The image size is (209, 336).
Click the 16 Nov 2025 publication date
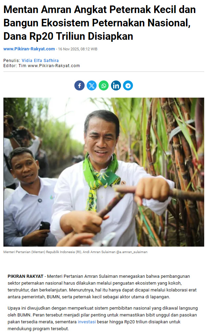pyautogui.click(x=77, y=49)
